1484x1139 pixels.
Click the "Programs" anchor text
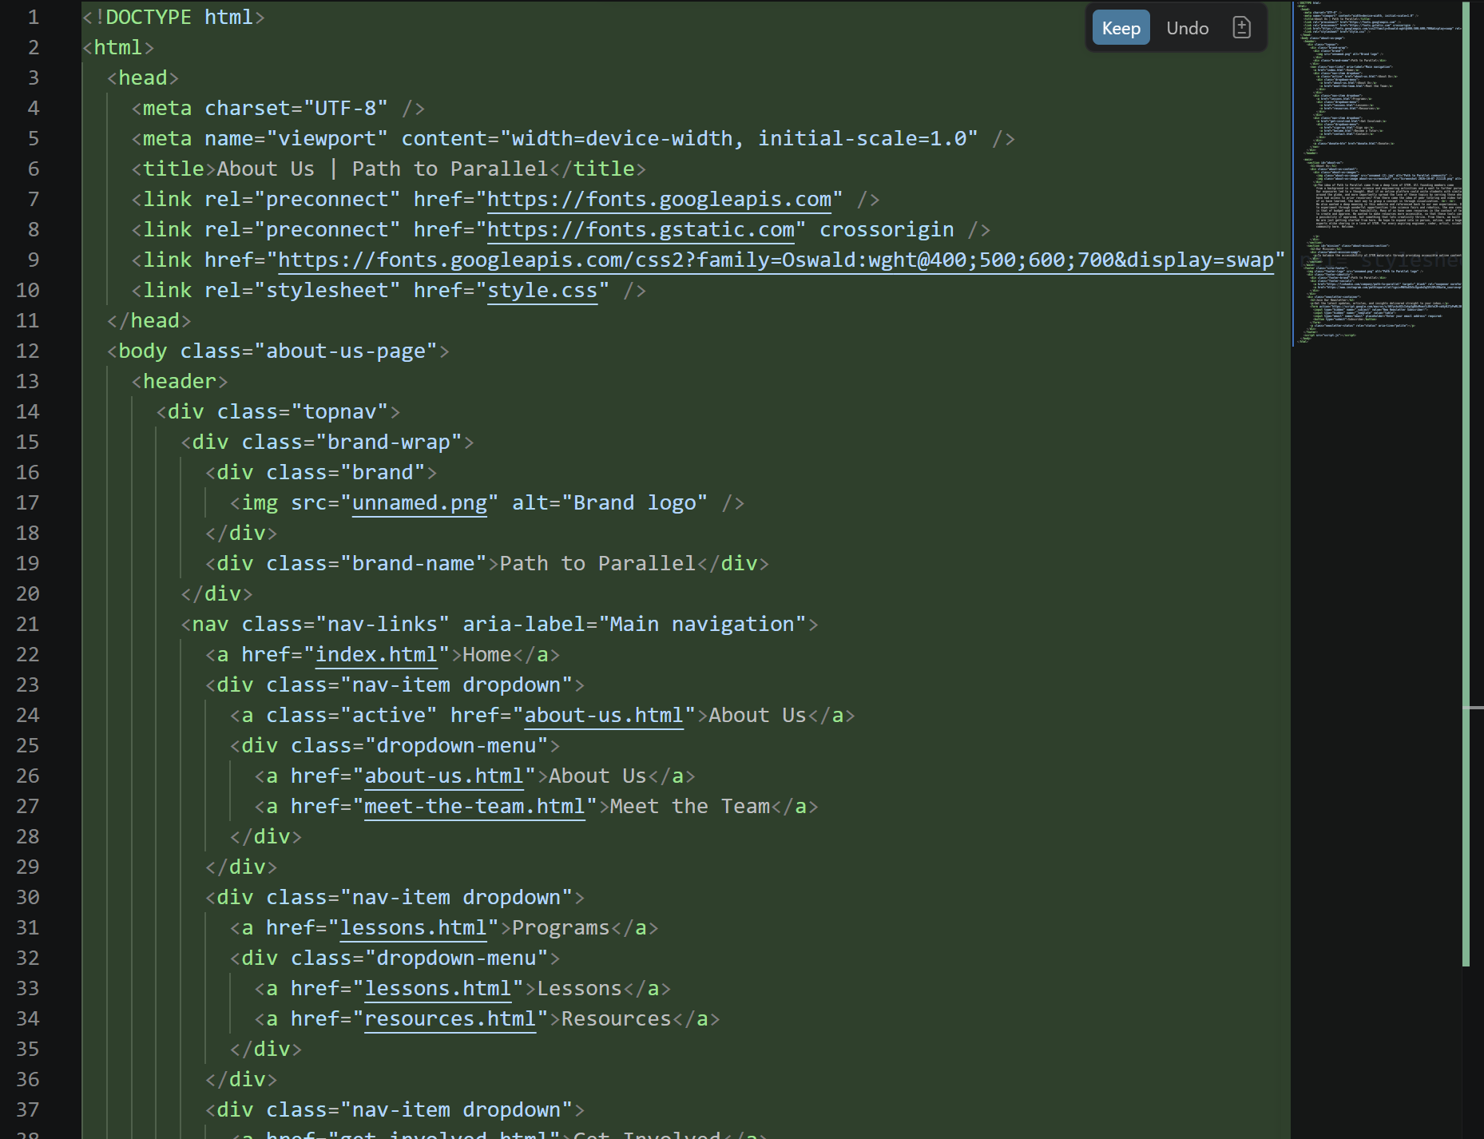click(x=561, y=927)
